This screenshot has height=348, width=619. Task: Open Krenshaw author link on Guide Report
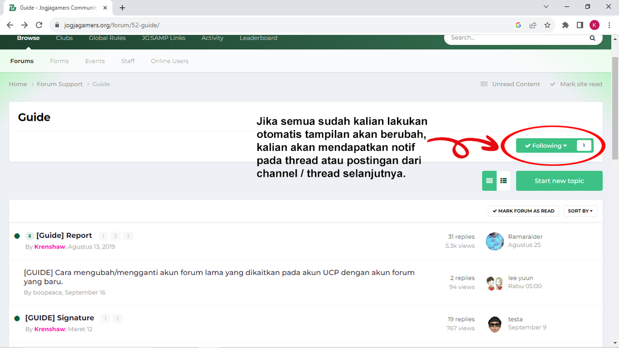coord(50,246)
